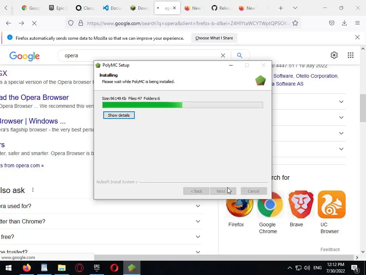Open People also ask options menu
The height and width of the screenshot is (275, 366).
coord(33,190)
